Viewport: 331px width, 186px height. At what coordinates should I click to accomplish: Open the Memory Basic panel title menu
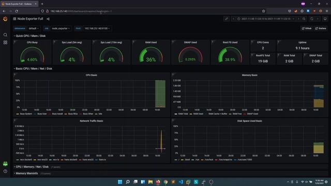click(x=249, y=75)
